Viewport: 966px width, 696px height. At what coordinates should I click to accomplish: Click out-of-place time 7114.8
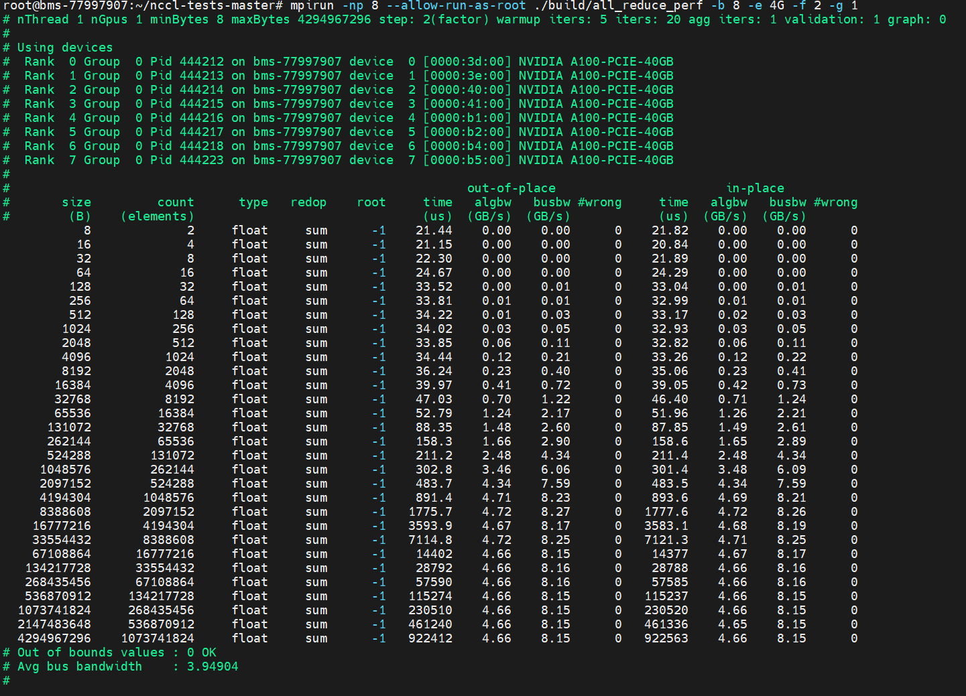click(430, 540)
